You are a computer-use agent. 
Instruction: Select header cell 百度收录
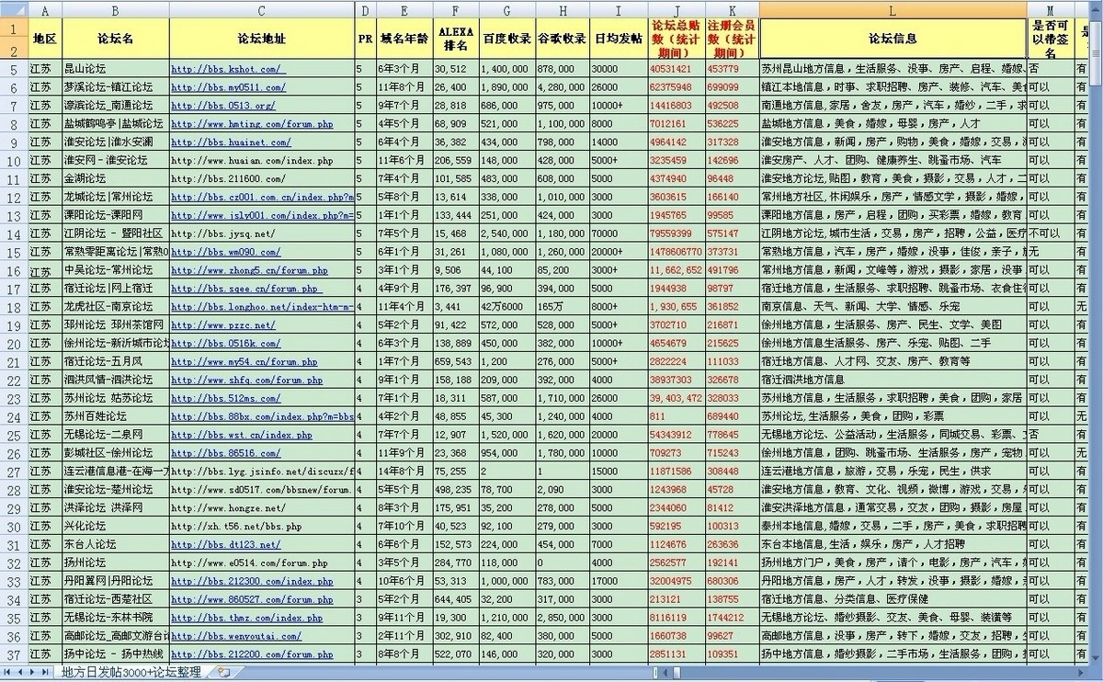pos(506,40)
